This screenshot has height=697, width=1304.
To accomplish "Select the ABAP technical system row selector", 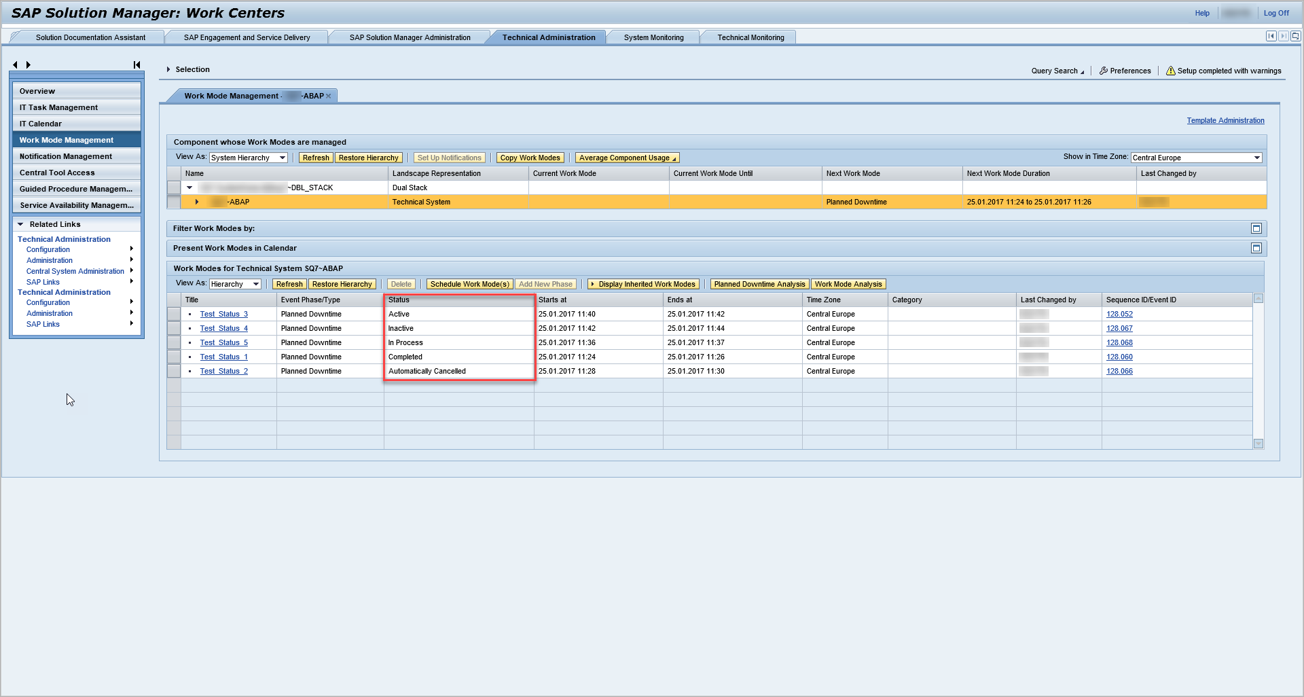I will click(x=174, y=202).
